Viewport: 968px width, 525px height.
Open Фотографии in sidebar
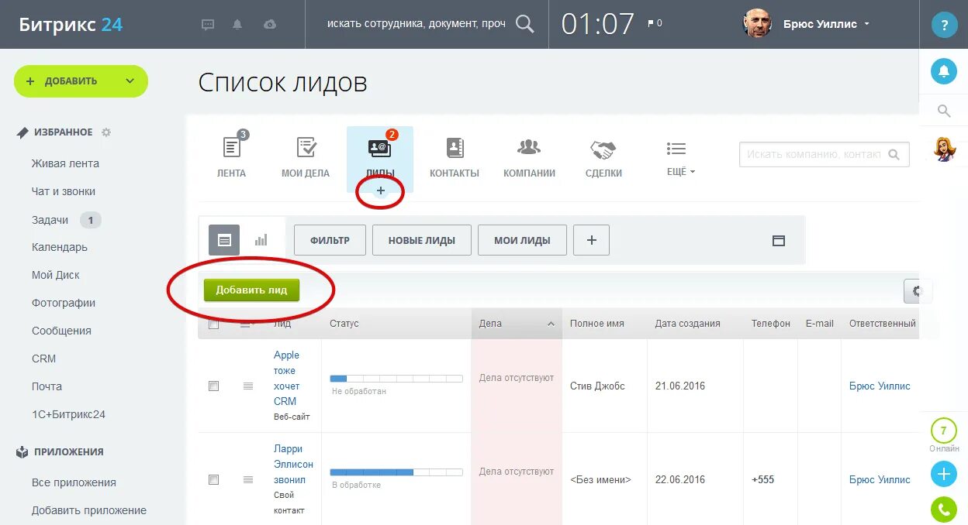[x=64, y=303]
